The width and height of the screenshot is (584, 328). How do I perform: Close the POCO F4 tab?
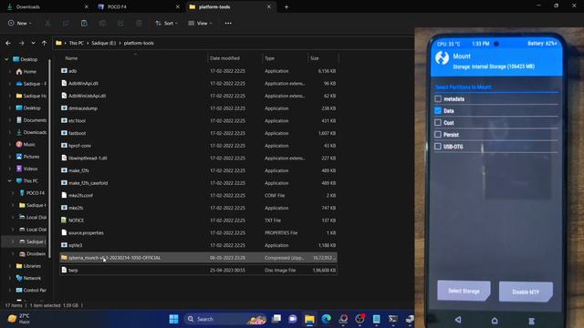tap(178, 6)
